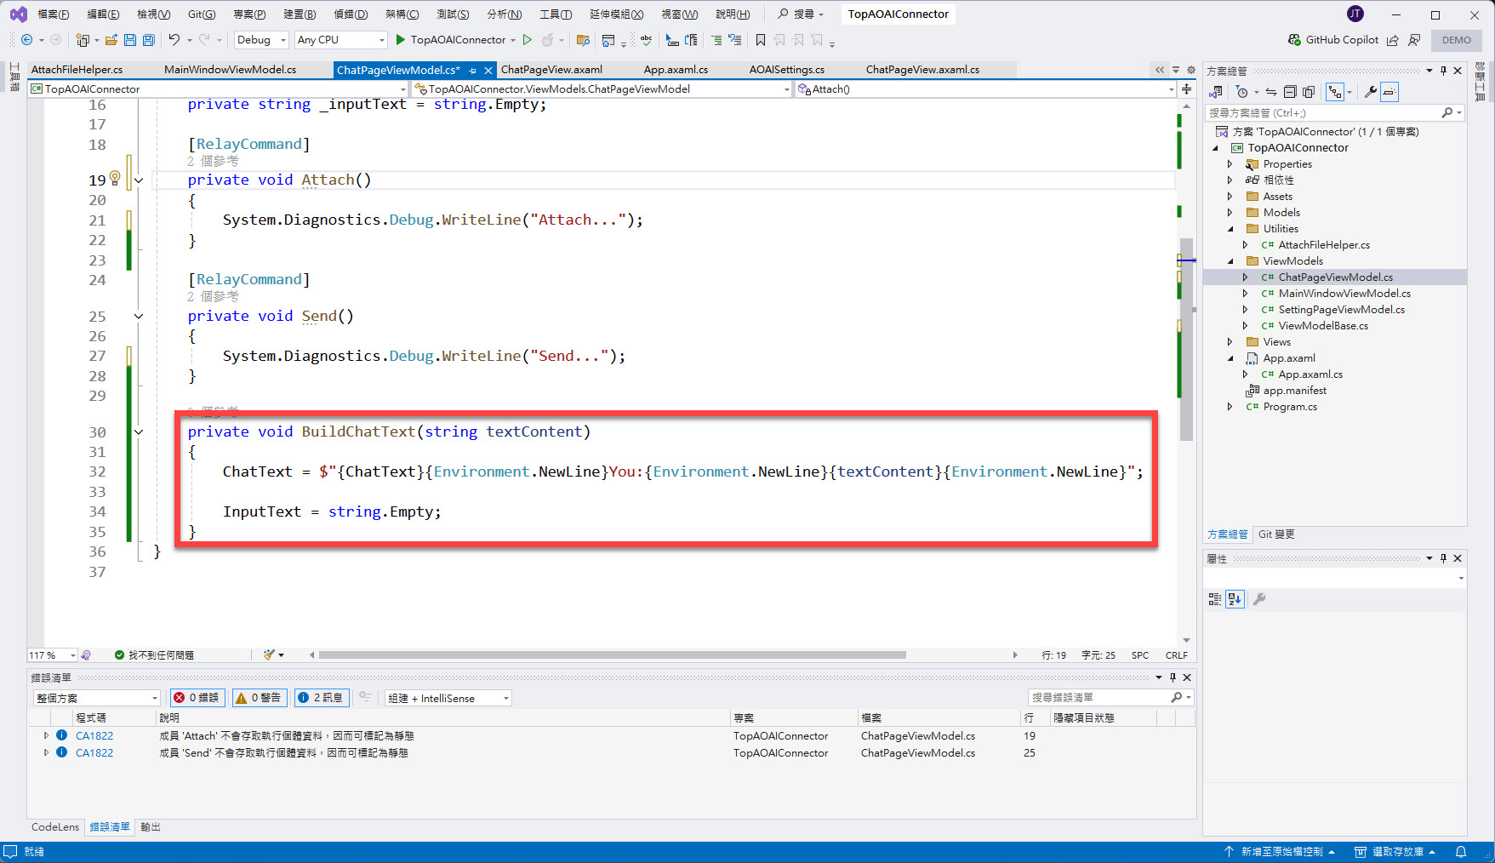Pin the ChatPageViewModel.cs tab
This screenshot has width=1495, height=863.
pos(472,71)
